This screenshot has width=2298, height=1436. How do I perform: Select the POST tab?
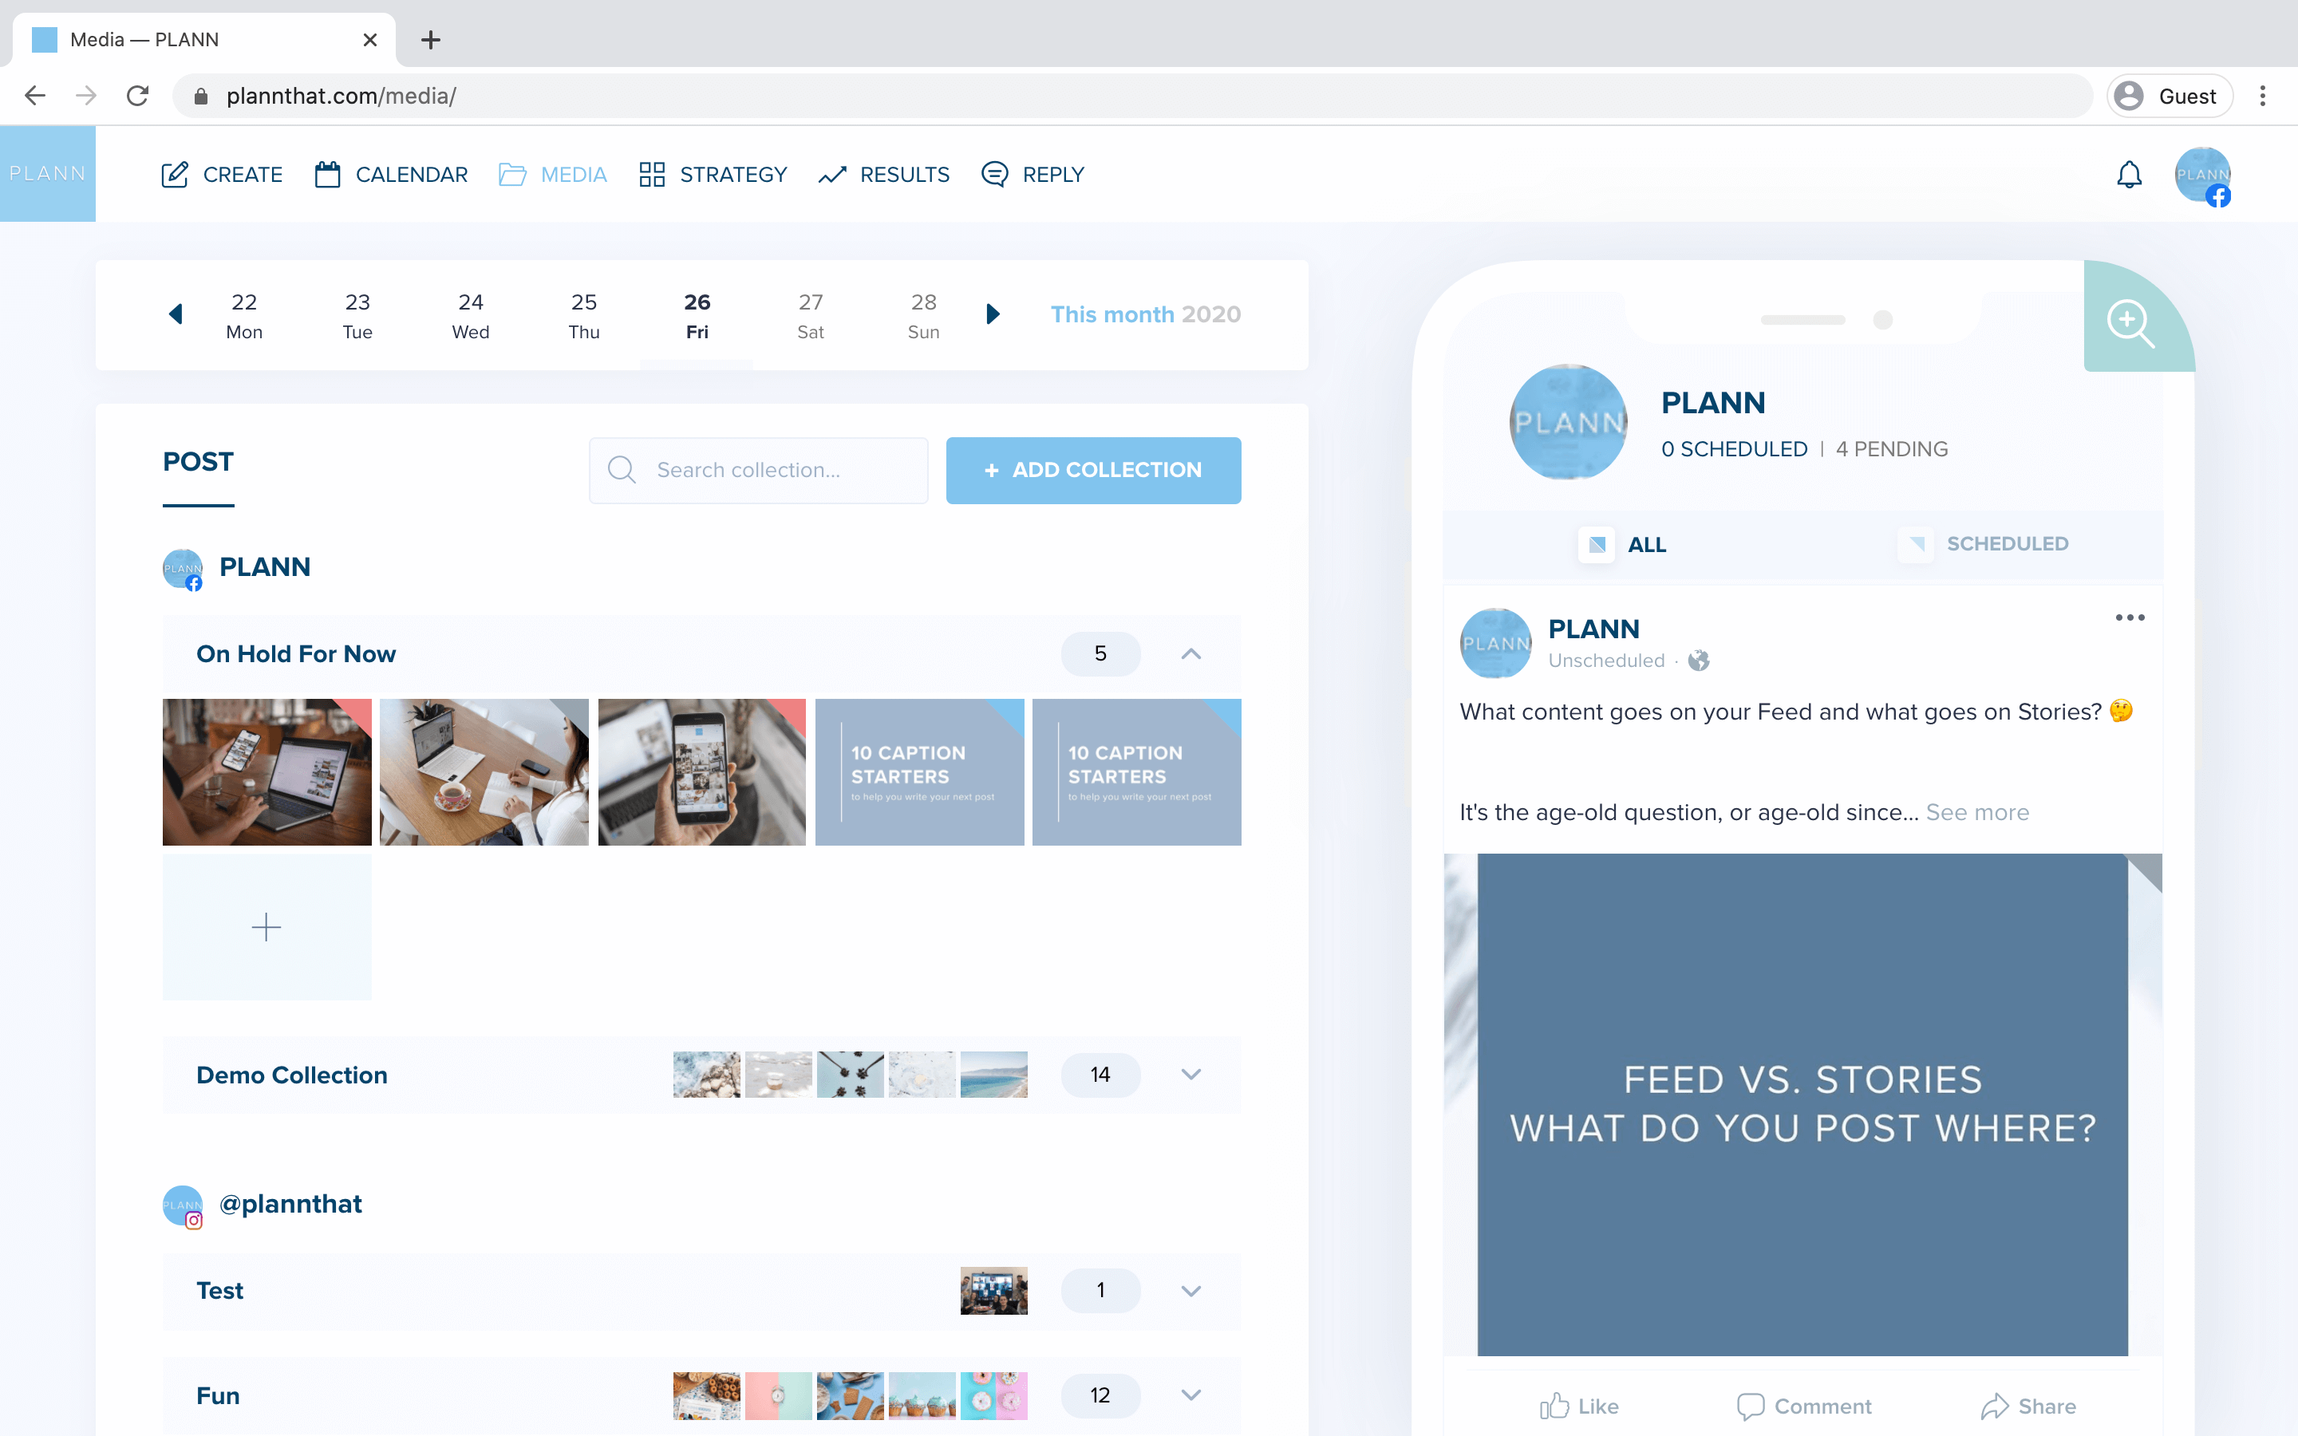(x=198, y=463)
